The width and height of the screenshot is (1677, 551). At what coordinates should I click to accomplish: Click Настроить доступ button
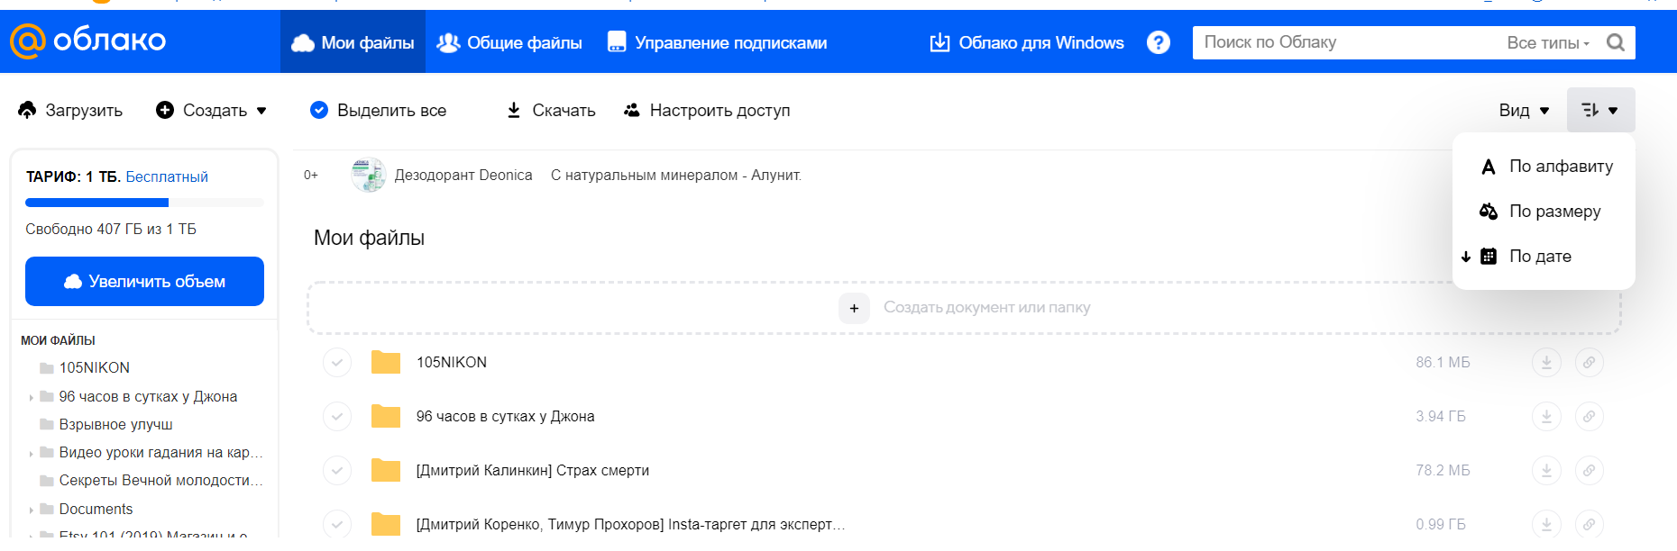[707, 110]
